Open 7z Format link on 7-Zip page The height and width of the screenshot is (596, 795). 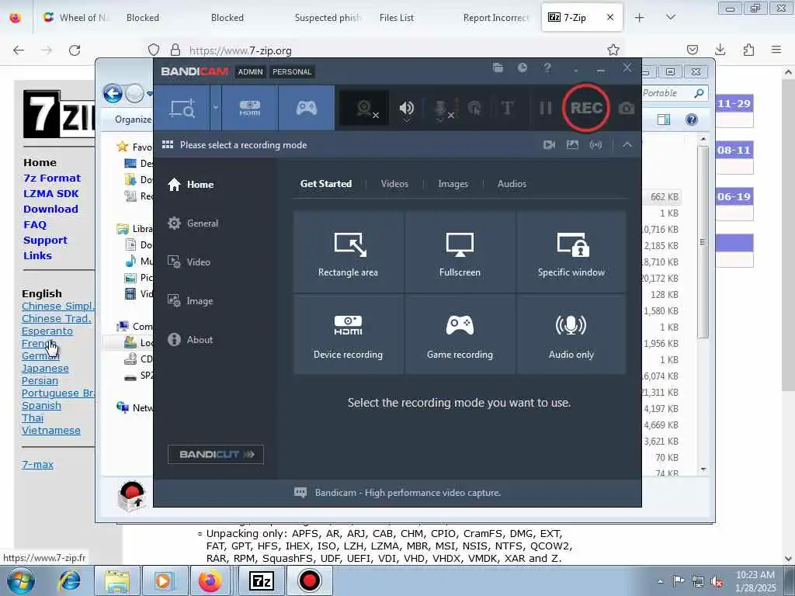(52, 178)
